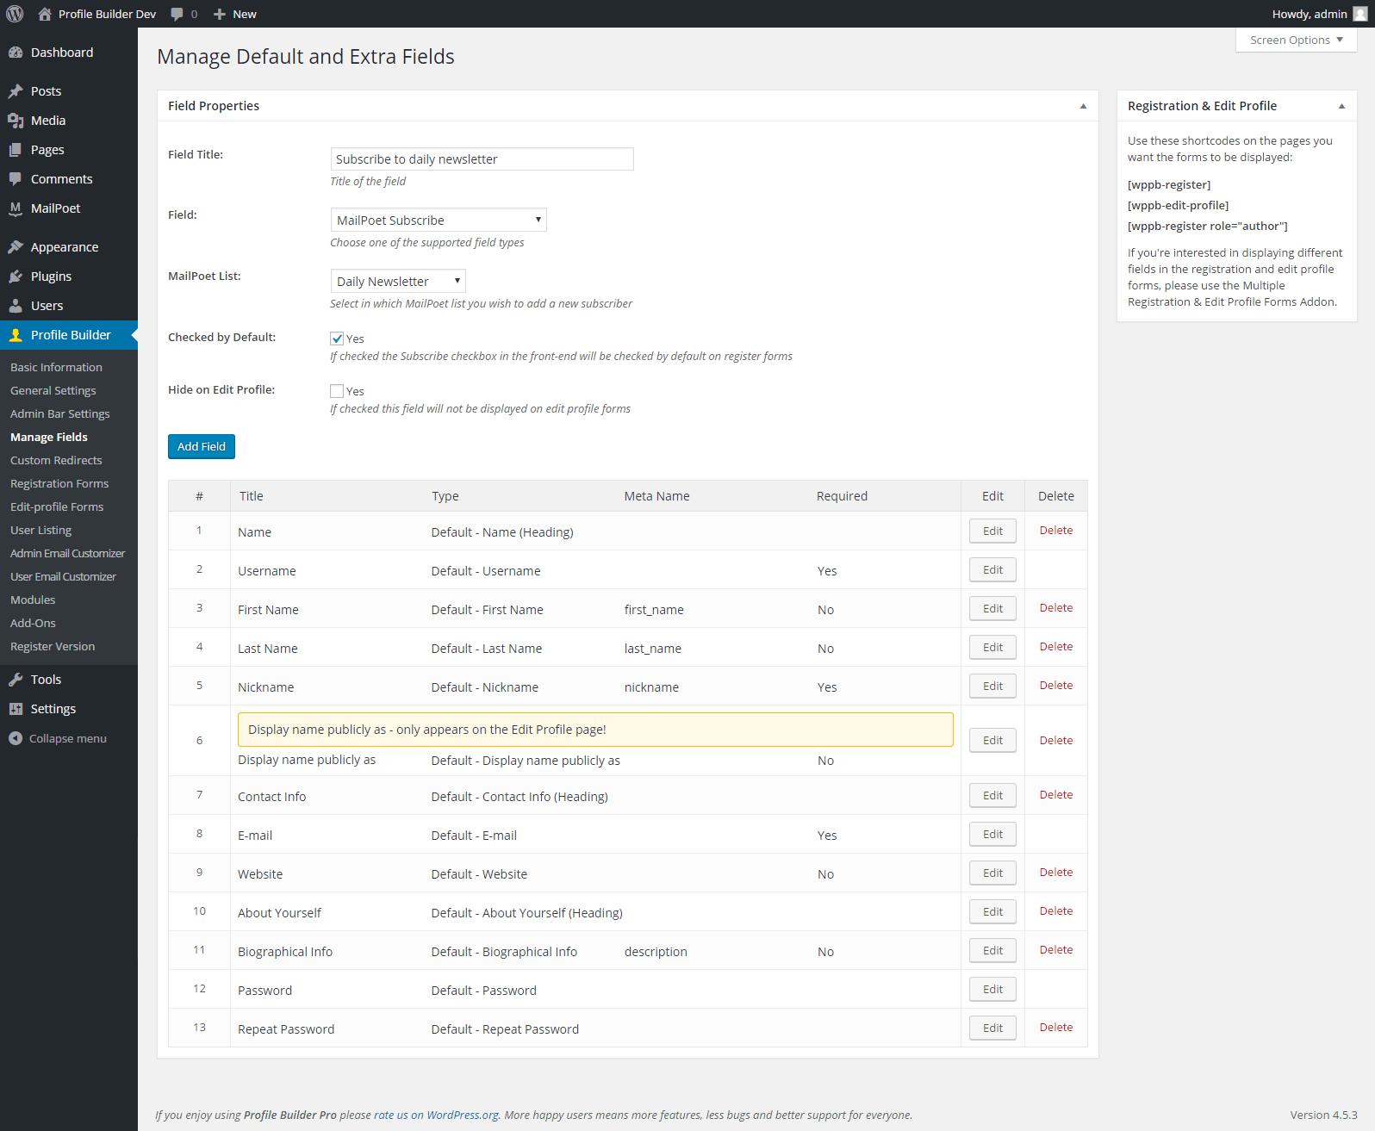Click the Plugins plug icon
Viewport: 1375px width, 1131px height.
coord(16,277)
